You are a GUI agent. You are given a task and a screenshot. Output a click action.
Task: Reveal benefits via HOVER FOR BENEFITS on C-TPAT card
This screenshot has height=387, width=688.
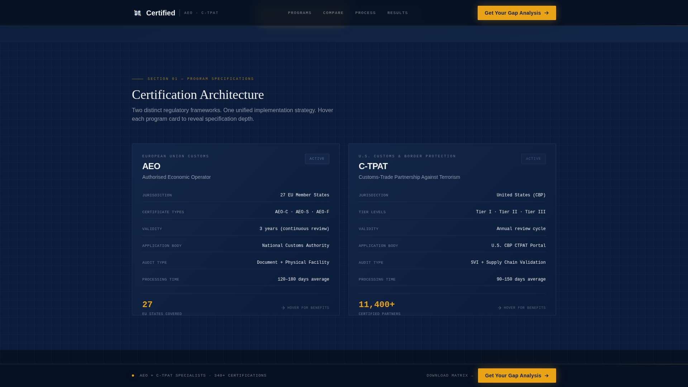(x=524, y=307)
